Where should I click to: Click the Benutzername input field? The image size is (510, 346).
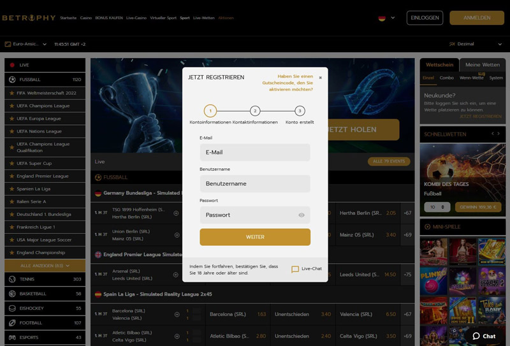pos(255,184)
